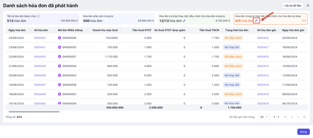The image size is (313, 138).
Task: Close the dialog with the X icon
Action: pyautogui.click(x=307, y=5)
